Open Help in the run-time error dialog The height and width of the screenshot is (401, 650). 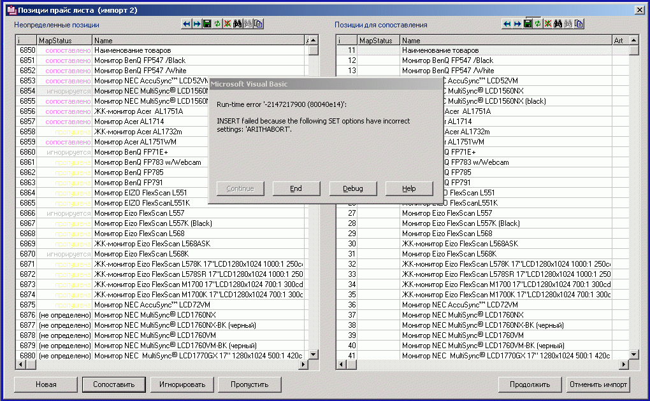408,188
